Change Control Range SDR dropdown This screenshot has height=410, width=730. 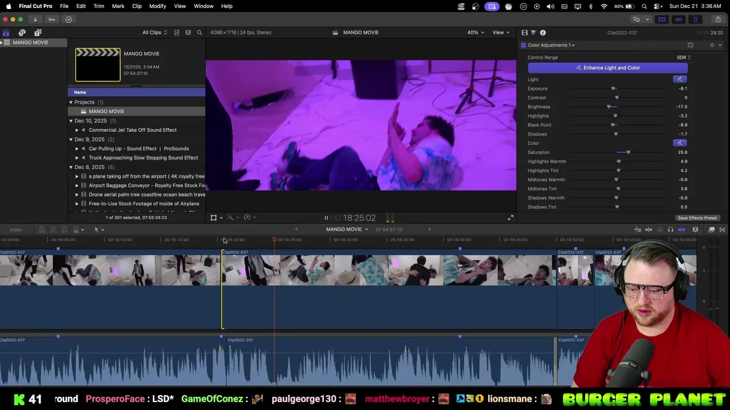[x=683, y=58]
